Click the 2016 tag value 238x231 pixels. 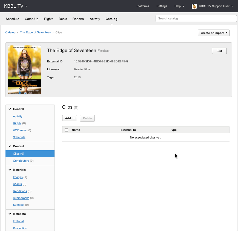tap(77, 77)
